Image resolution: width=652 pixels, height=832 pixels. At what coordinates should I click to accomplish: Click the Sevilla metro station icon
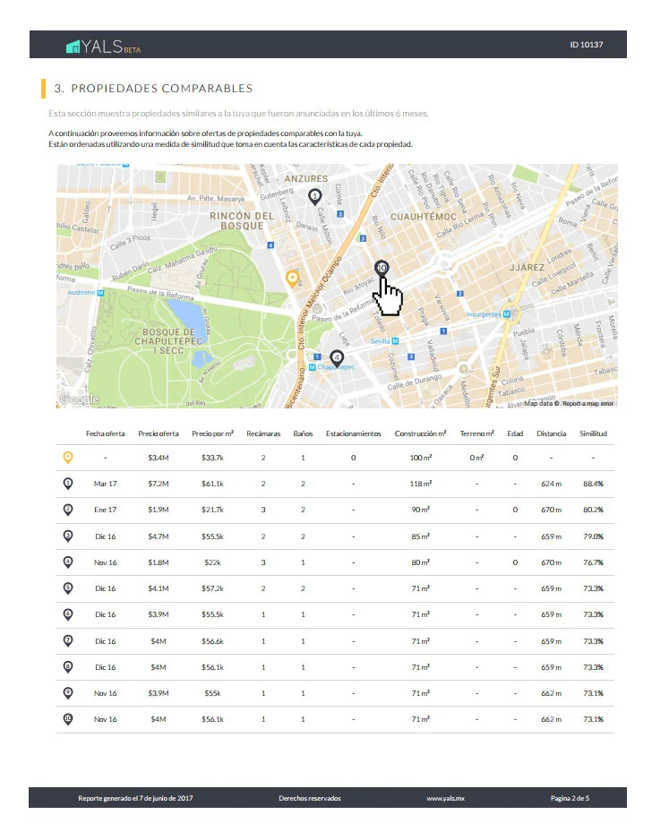pos(395,341)
